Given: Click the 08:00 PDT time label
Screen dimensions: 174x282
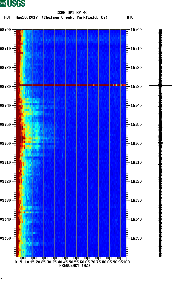Looking at the screenshot, I should coord(5,30).
